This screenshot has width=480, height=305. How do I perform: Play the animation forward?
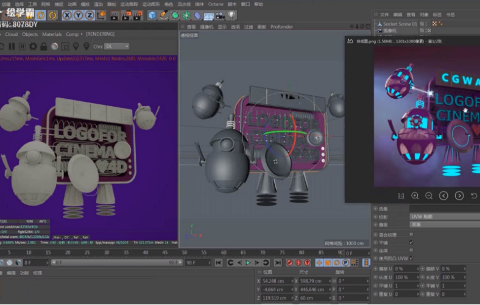point(248,262)
